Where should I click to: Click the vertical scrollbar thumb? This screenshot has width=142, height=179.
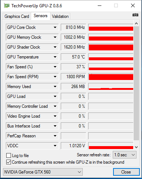click(x=136, y=83)
